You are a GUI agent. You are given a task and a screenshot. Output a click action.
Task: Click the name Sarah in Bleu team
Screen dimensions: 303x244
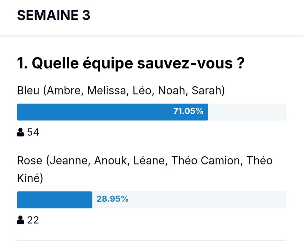(x=207, y=91)
